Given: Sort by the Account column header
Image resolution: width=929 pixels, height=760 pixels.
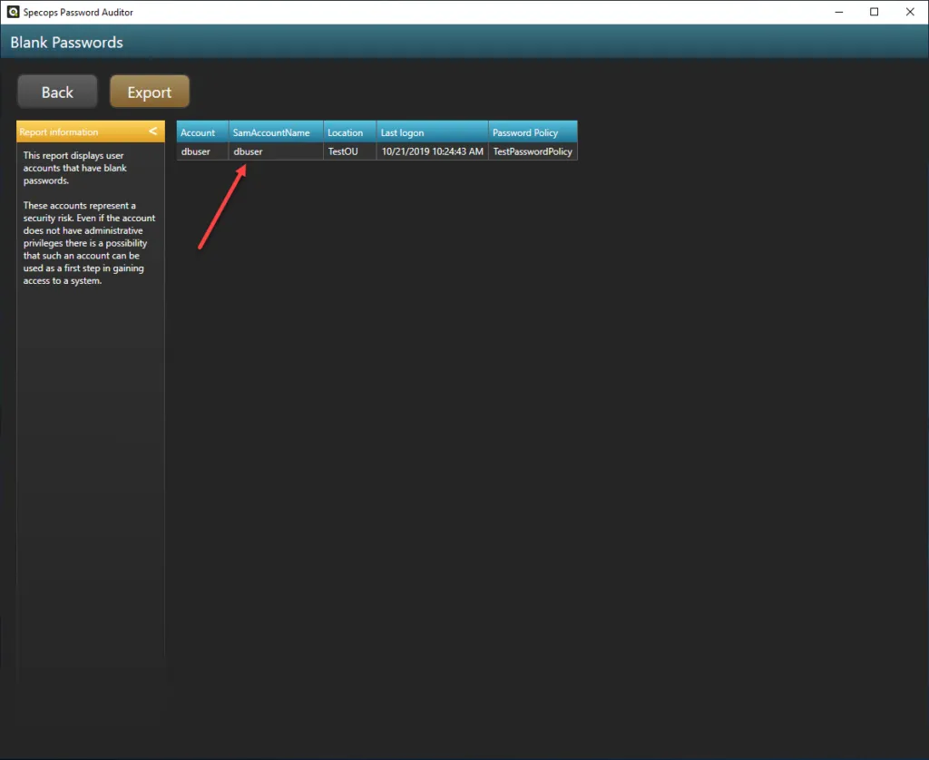Looking at the screenshot, I should point(202,132).
